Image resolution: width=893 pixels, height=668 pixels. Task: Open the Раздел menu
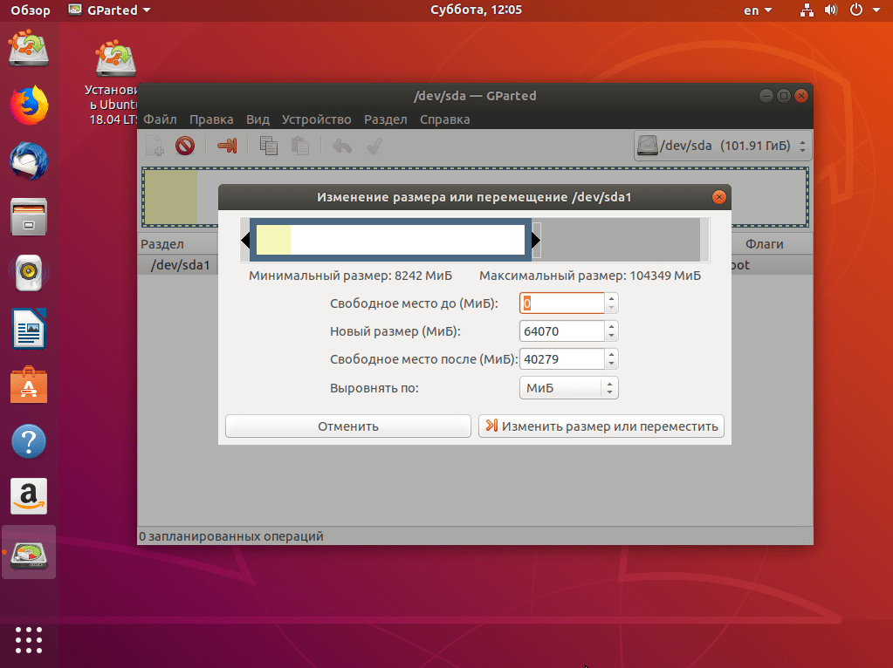386,119
